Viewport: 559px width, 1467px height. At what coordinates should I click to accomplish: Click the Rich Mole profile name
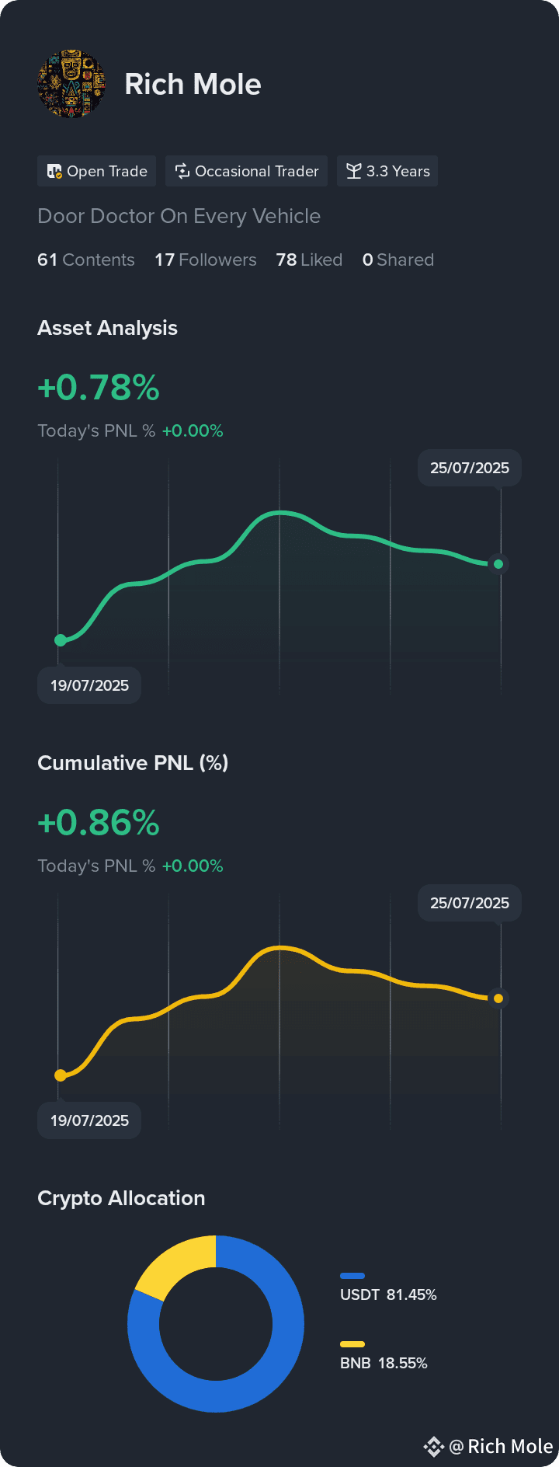tap(193, 84)
